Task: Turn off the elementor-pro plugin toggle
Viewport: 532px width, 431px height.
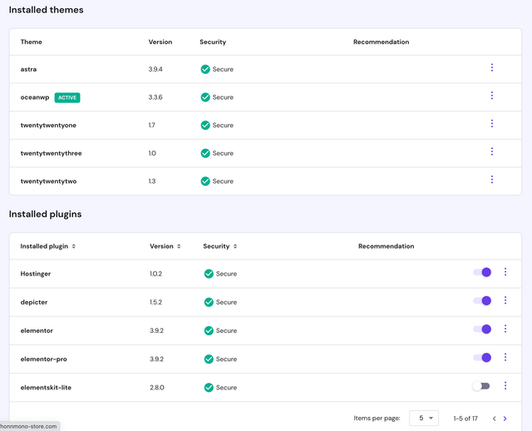Action: pyautogui.click(x=482, y=357)
